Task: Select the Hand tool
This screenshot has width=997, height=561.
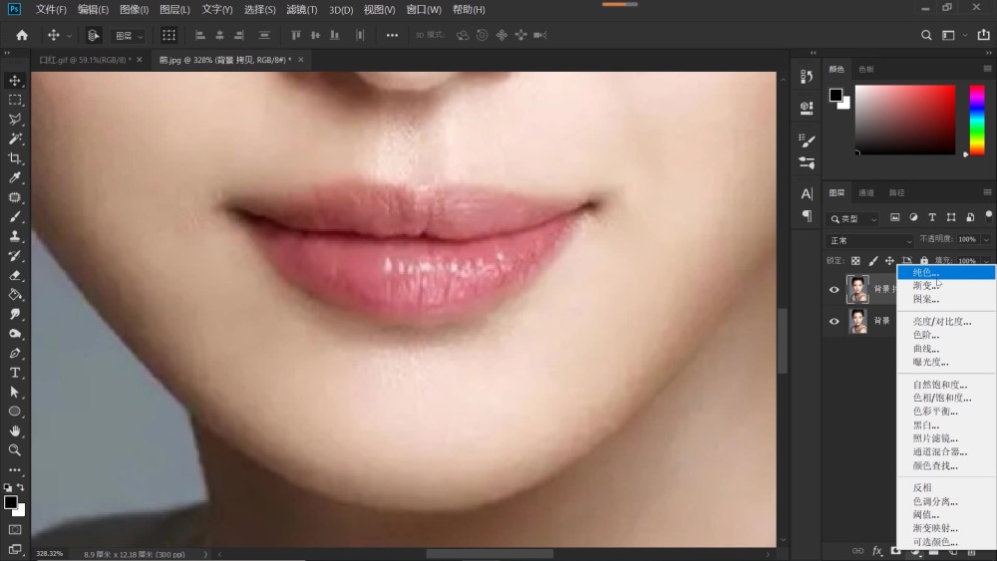Action: (x=15, y=430)
